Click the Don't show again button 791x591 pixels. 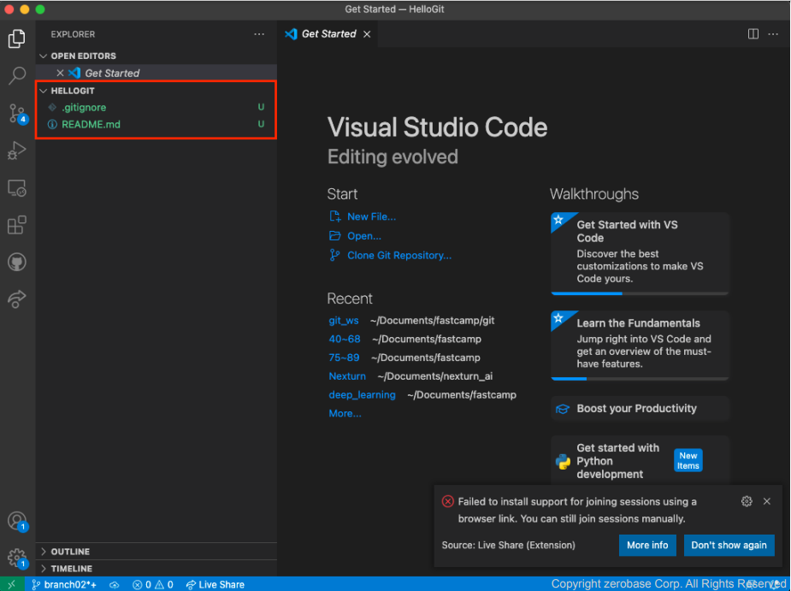coord(729,546)
